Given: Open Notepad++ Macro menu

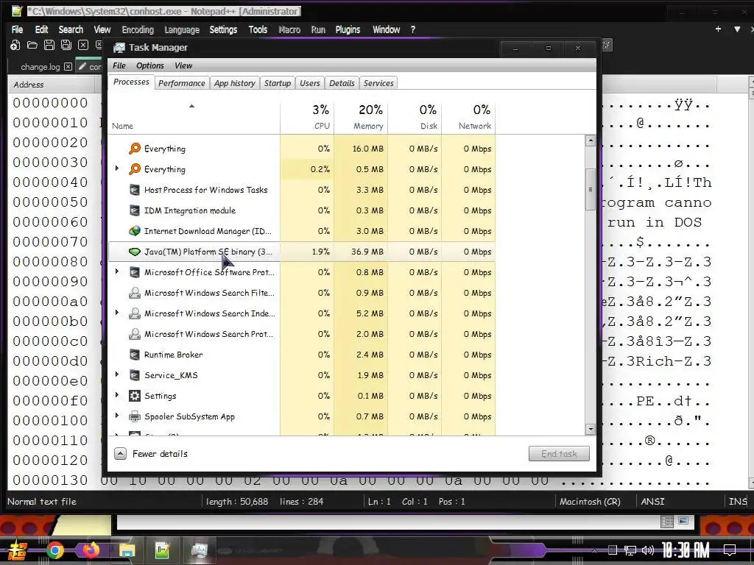Looking at the screenshot, I should (x=289, y=29).
